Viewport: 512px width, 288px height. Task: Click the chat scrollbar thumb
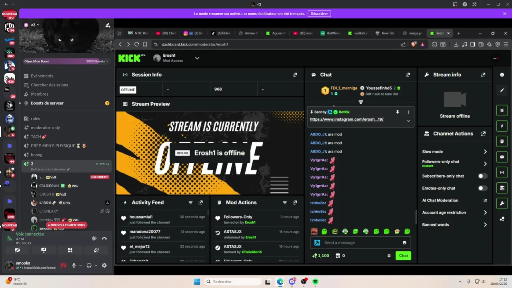pos(416,217)
